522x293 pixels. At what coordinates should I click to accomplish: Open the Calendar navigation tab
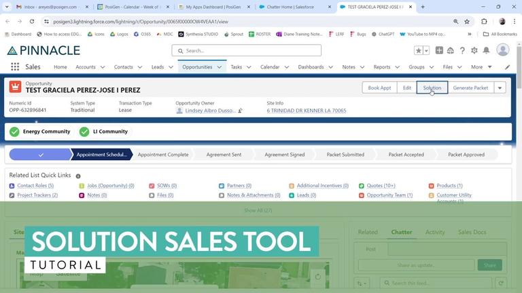pyautogui.click(x=270, y=66)
